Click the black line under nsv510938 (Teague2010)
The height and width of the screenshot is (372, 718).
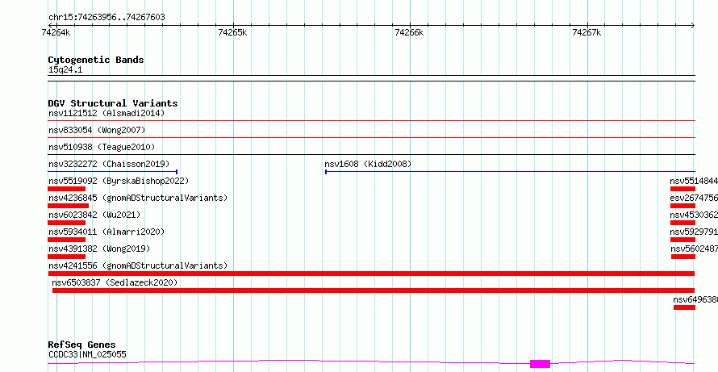(x=371, y=155)
